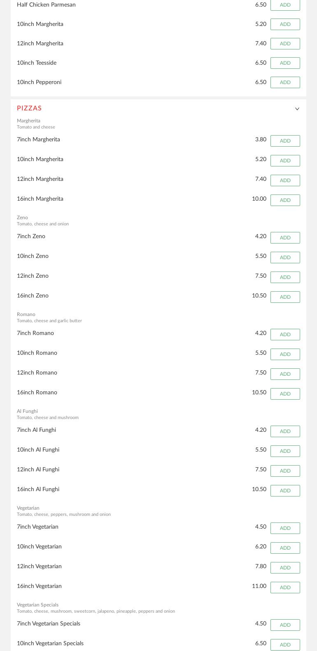This screenshot has height=651, width=317.
Task: Collapse the Pizzas section chevron
Action: tap(297, 109)
